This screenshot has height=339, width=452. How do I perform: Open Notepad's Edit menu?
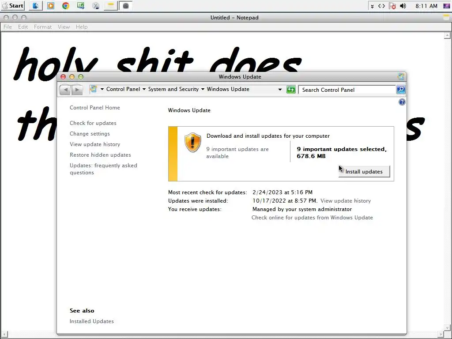pos(23,27)
